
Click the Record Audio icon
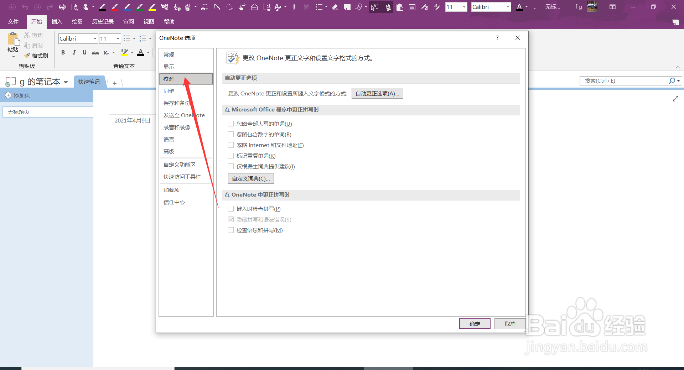tap(177, 7)
